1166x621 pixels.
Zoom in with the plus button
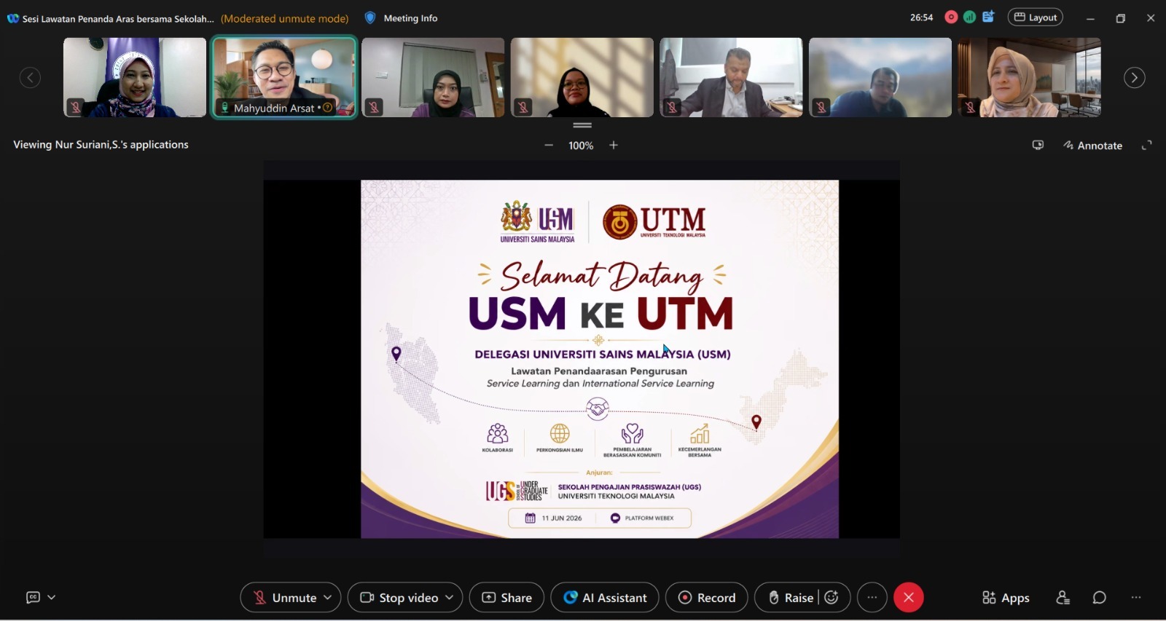tap(614, 145)
